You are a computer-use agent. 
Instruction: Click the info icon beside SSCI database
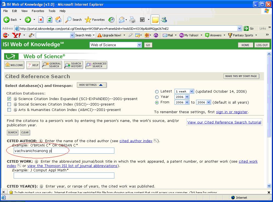(15, 104)
